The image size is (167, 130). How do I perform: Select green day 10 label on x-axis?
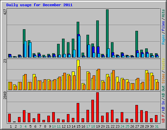(54, 126)
